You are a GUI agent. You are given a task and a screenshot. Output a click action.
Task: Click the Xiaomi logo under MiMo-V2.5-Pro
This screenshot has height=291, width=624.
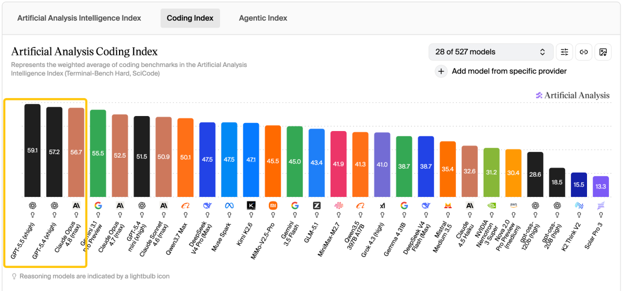pos(273,206)
